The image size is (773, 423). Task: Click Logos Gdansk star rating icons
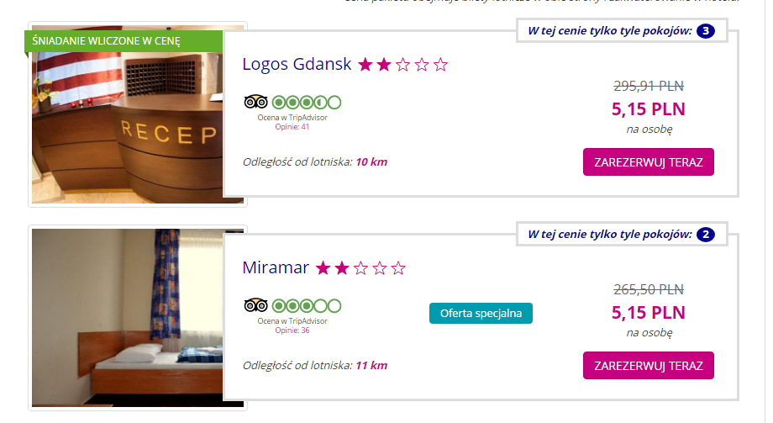coord(402,65)
